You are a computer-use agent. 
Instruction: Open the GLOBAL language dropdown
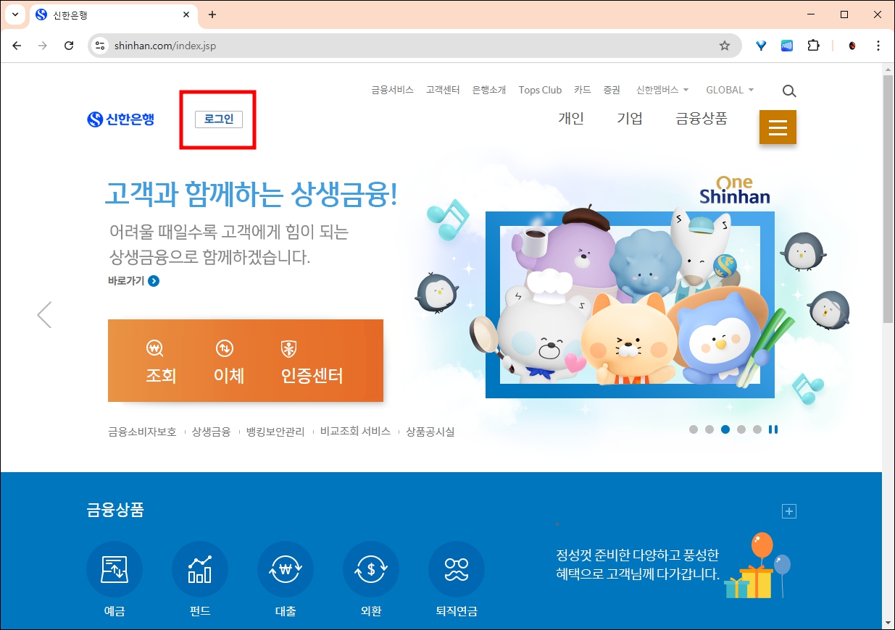(728, 89)
